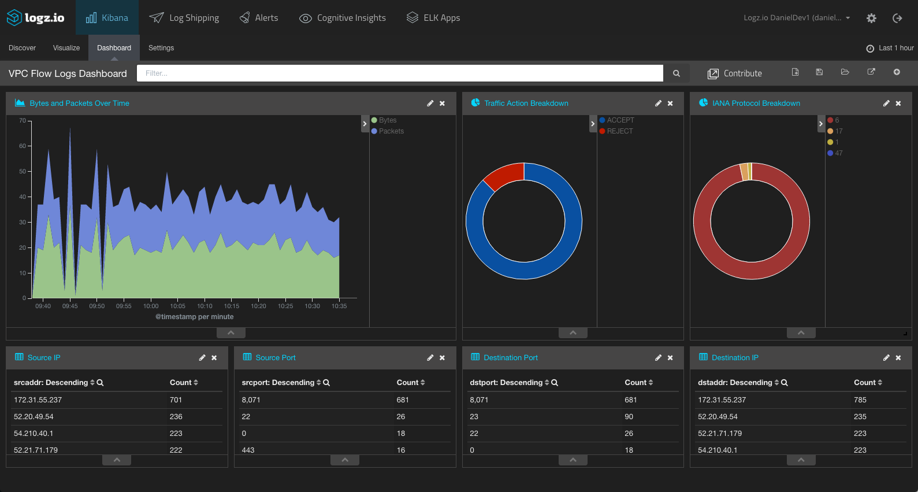The width and height of the screenshot is (918, 492).
Task: Remove Source Port panel
Action: [x=442, y=358]
